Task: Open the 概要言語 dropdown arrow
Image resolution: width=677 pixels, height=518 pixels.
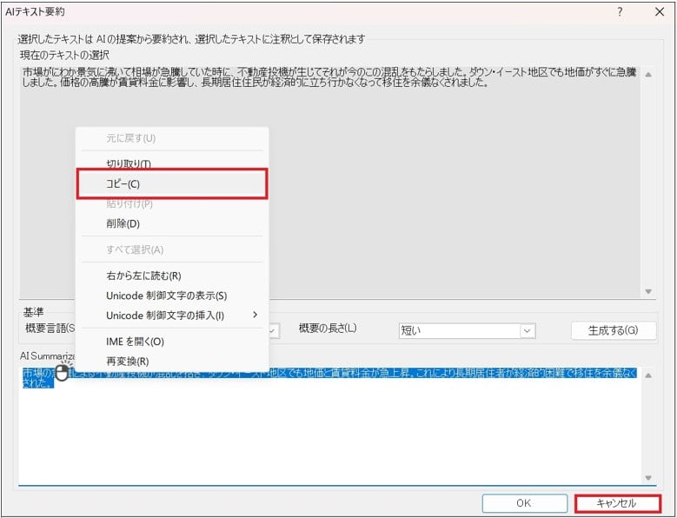Action: coord(273,330)
